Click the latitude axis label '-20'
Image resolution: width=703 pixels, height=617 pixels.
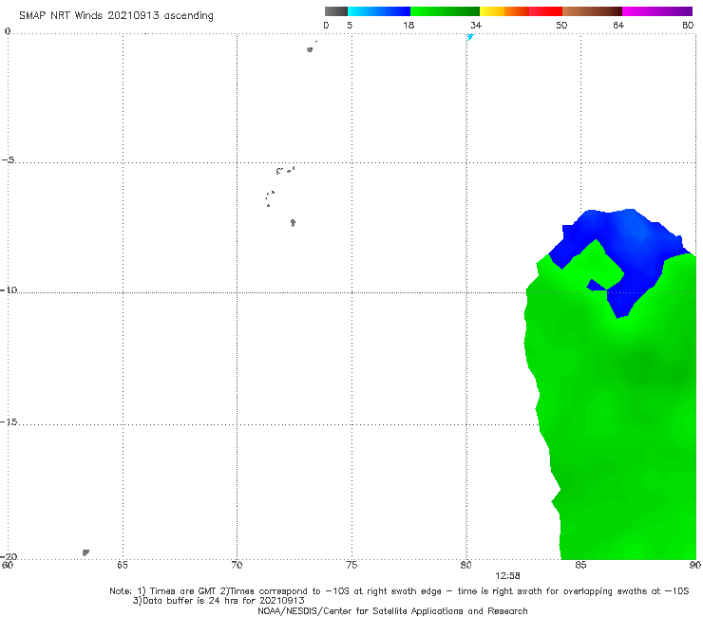(x=9, y=556)
